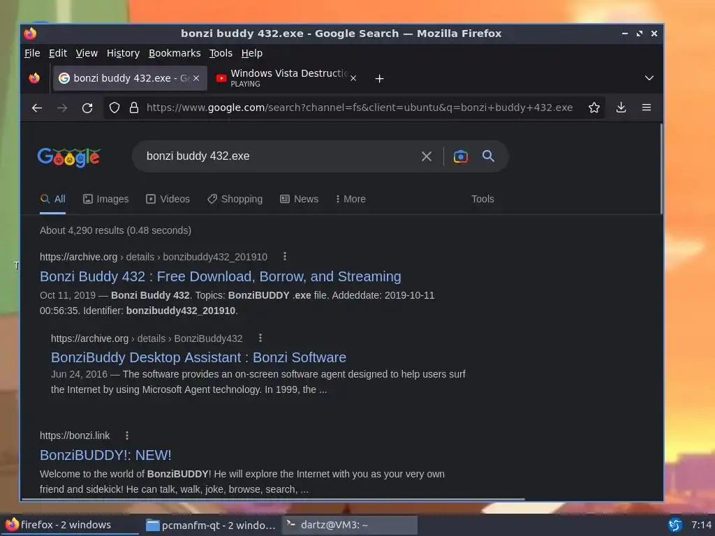Open the File menu
This screenshot has width=715, height=536.
tap(32, 53)
